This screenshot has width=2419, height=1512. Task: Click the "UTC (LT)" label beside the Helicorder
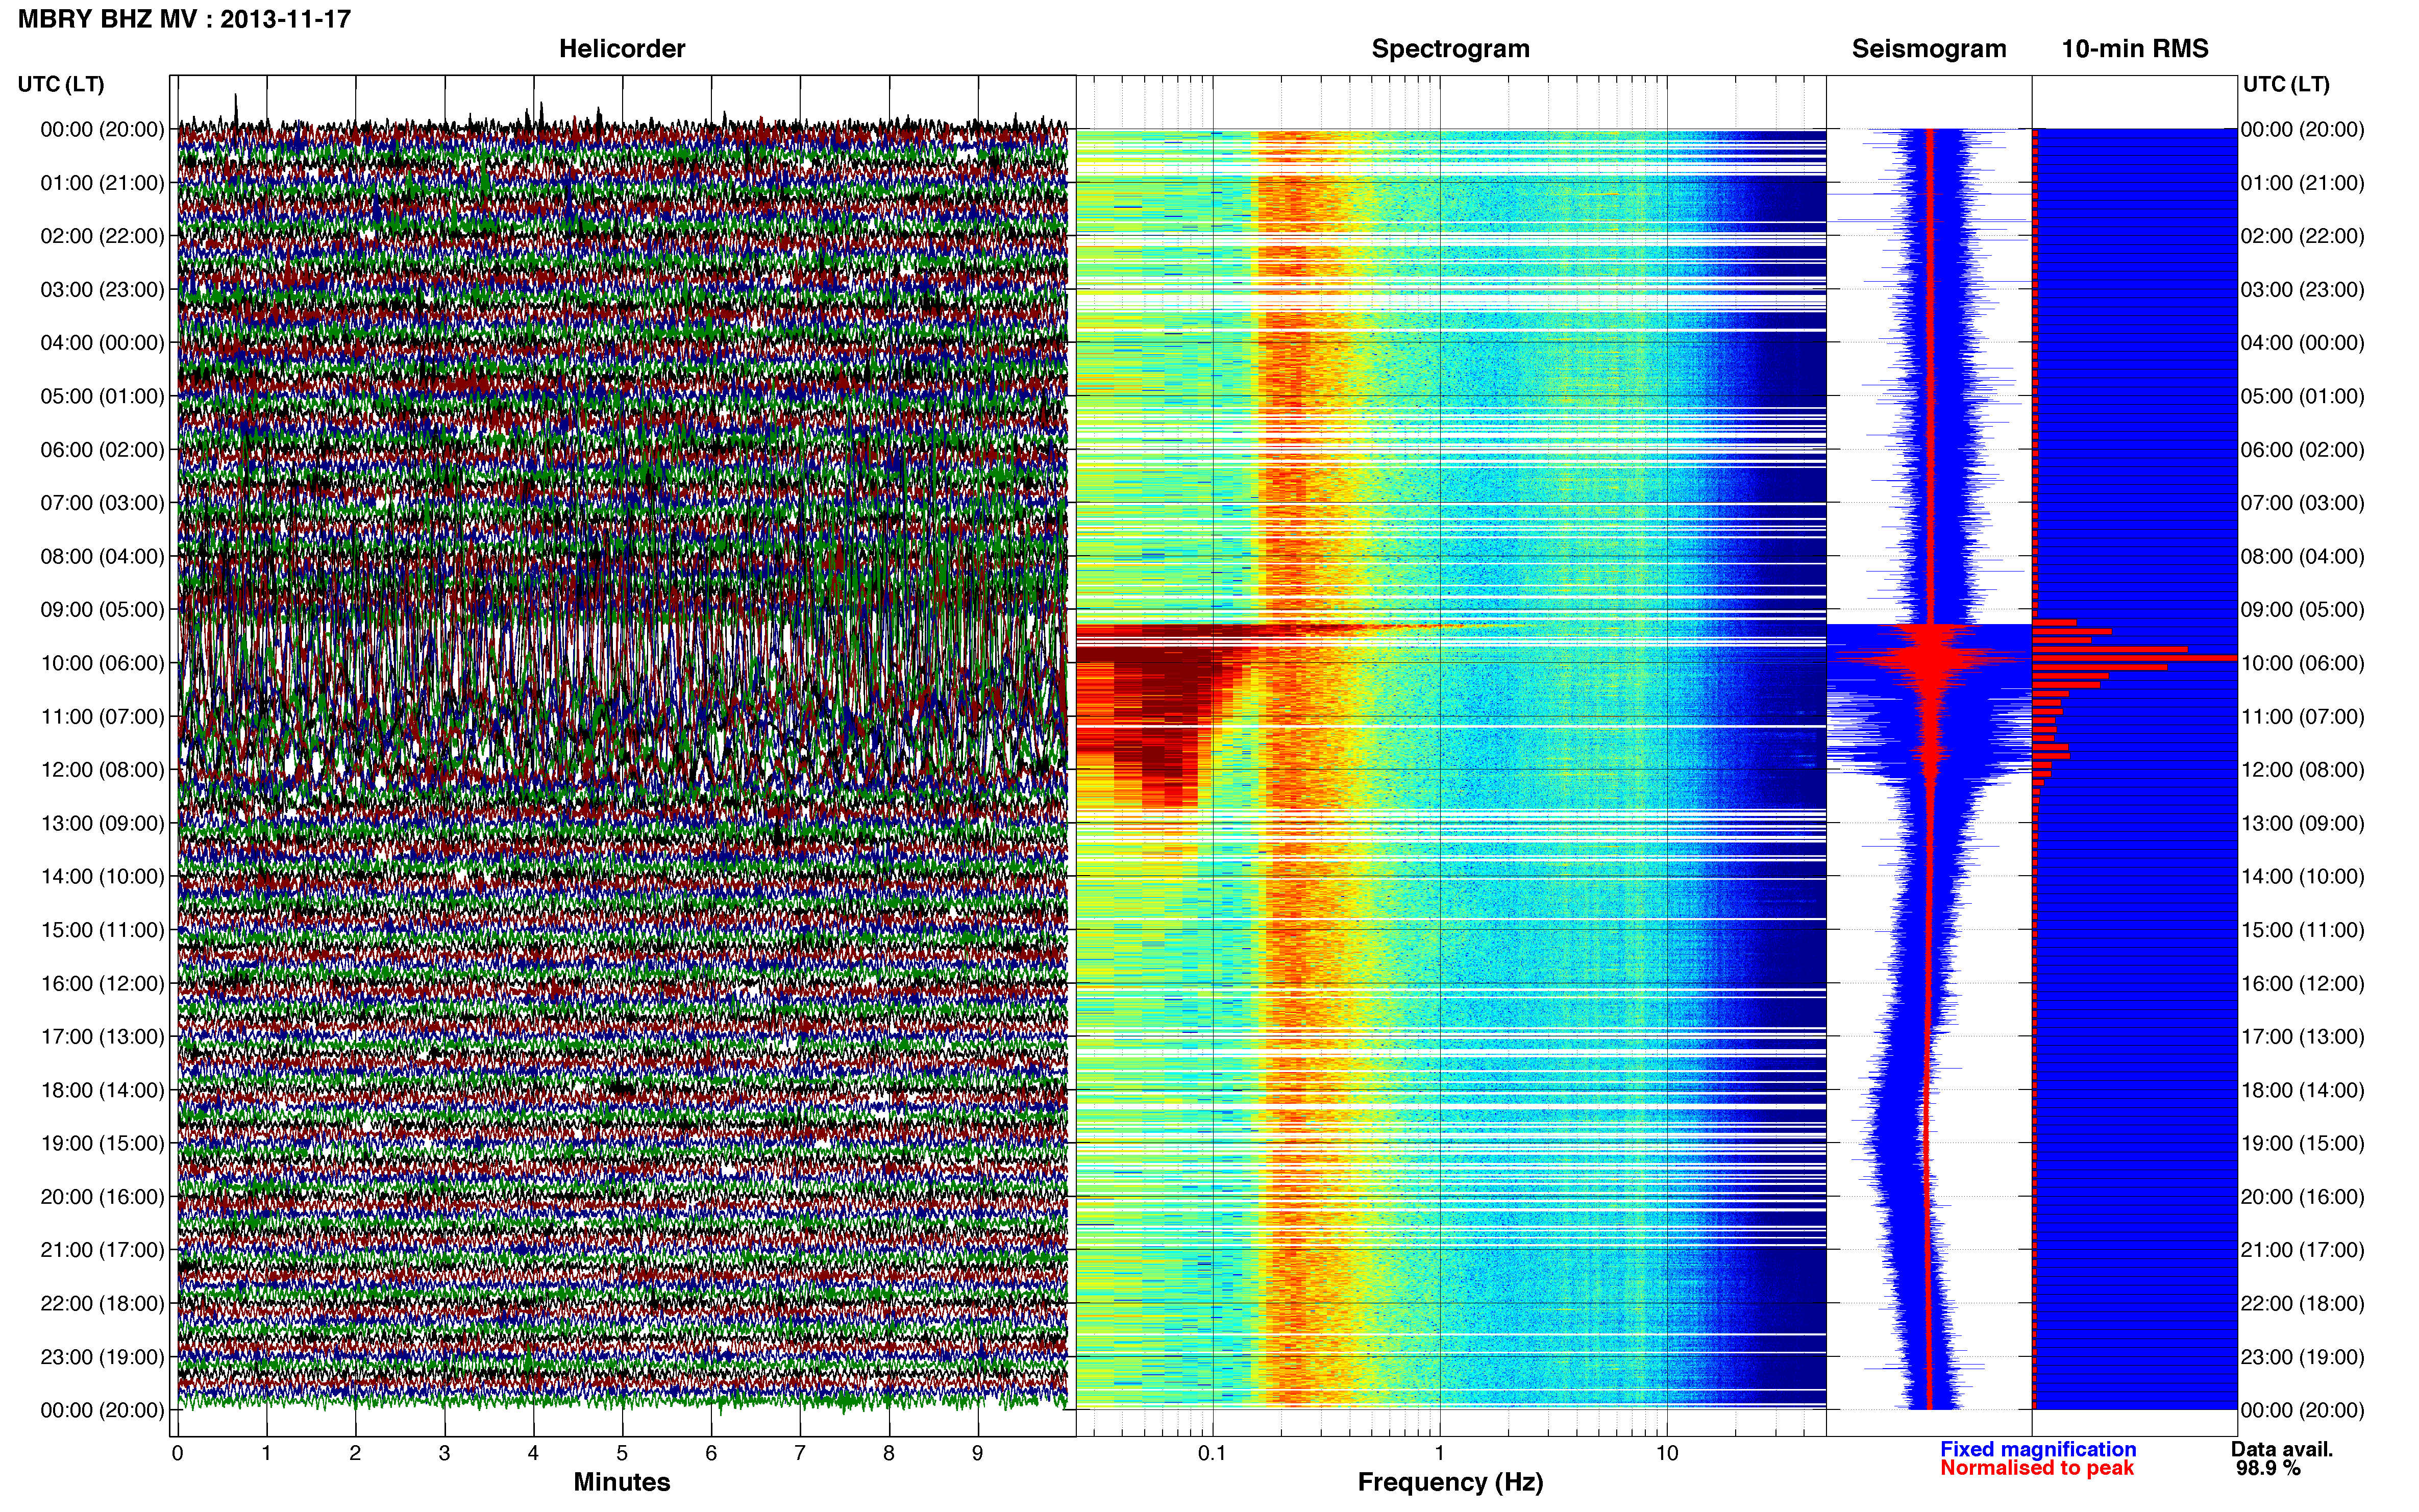61,84
